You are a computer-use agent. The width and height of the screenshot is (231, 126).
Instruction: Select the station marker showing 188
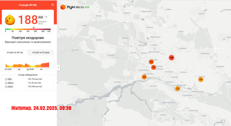pos(171,58)
